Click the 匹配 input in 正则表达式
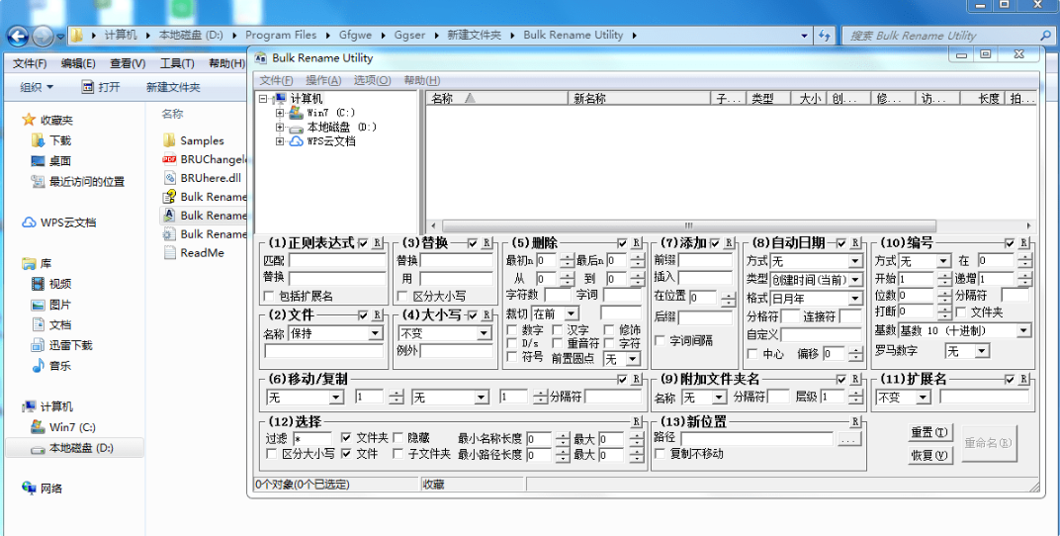The height and width of the screenshot is (536, 1060). pos(337,260)
